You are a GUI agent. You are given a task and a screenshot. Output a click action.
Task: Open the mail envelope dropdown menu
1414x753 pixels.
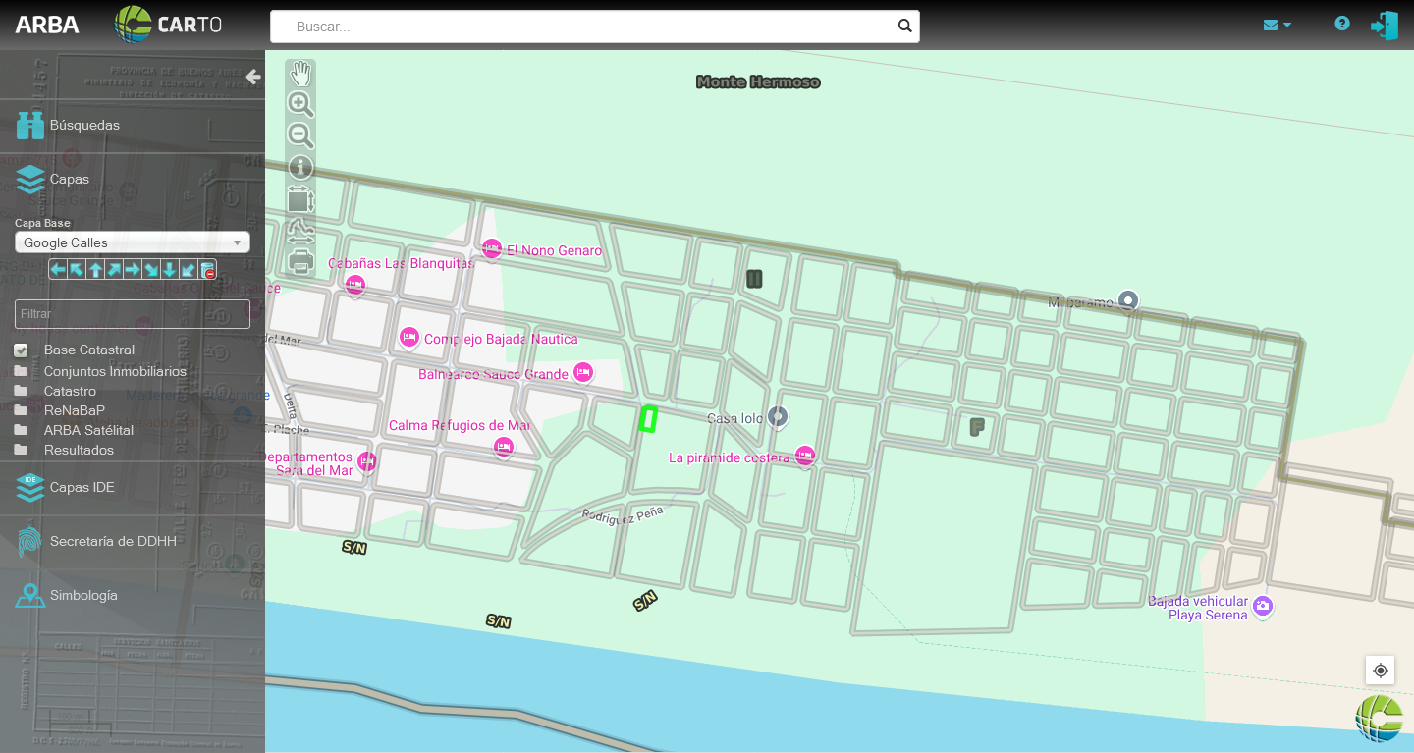(1277, 25)
